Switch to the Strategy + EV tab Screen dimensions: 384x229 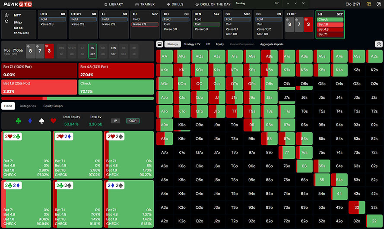click(192, 44)
